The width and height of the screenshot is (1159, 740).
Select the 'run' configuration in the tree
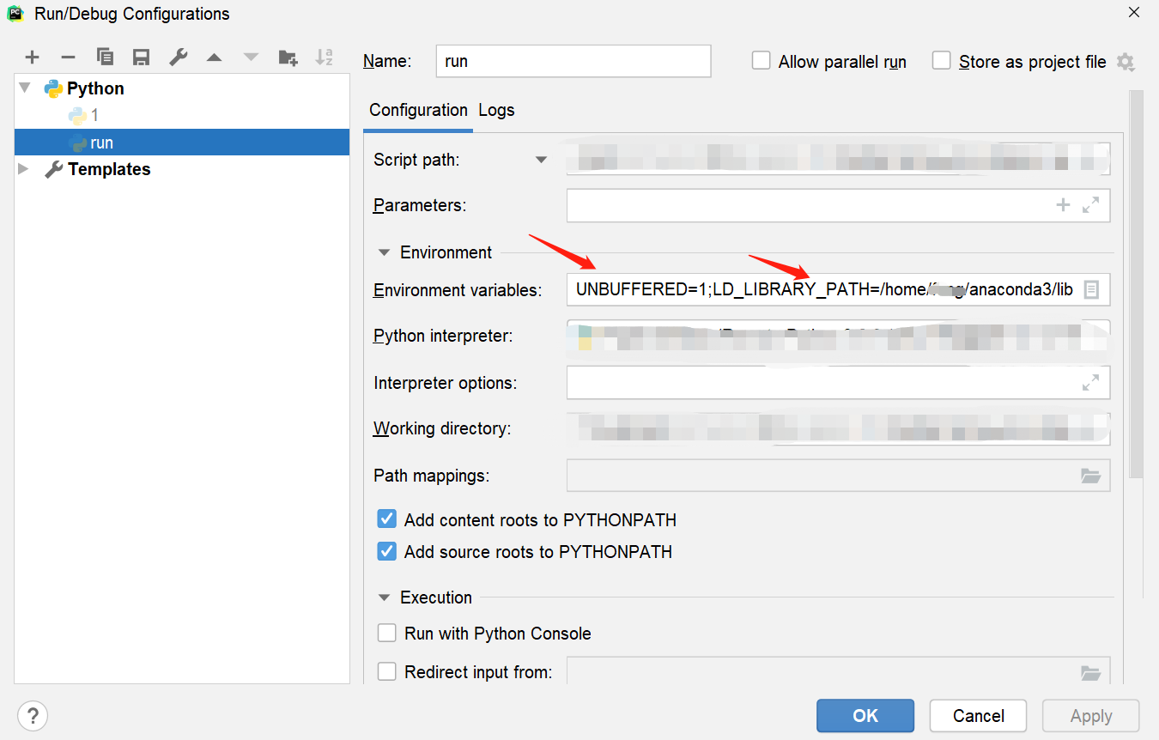(x=182, y=143)
